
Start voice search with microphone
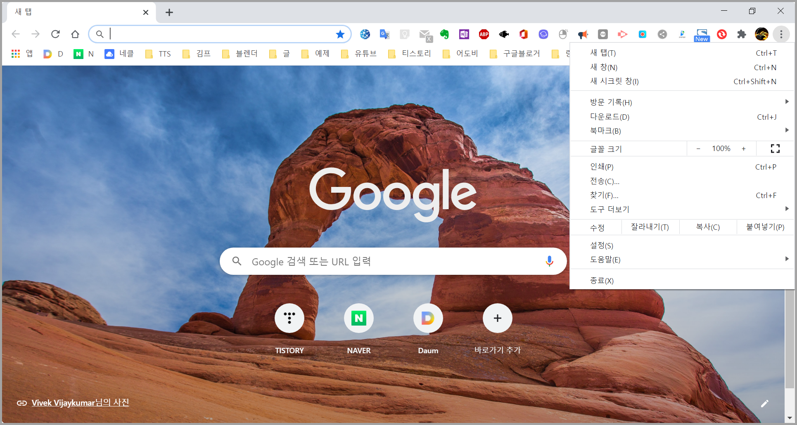click(549, 261)
